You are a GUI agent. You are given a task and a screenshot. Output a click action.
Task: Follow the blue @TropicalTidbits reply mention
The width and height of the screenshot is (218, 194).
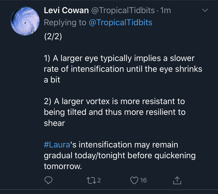click(121, 22)
